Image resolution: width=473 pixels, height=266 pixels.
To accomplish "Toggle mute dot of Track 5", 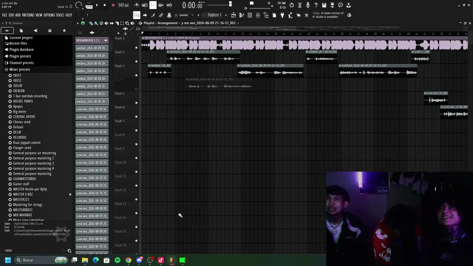I will pyautogui.click(x=136, y=103).
